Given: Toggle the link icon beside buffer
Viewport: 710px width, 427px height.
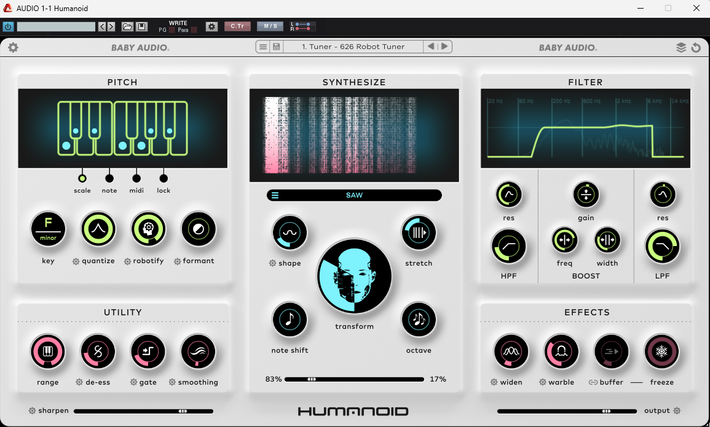Looking at the screenshot, I should [593, 382].
